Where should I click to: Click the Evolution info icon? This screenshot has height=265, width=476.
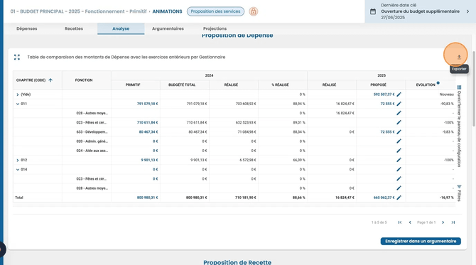click(x=438, y=83)
